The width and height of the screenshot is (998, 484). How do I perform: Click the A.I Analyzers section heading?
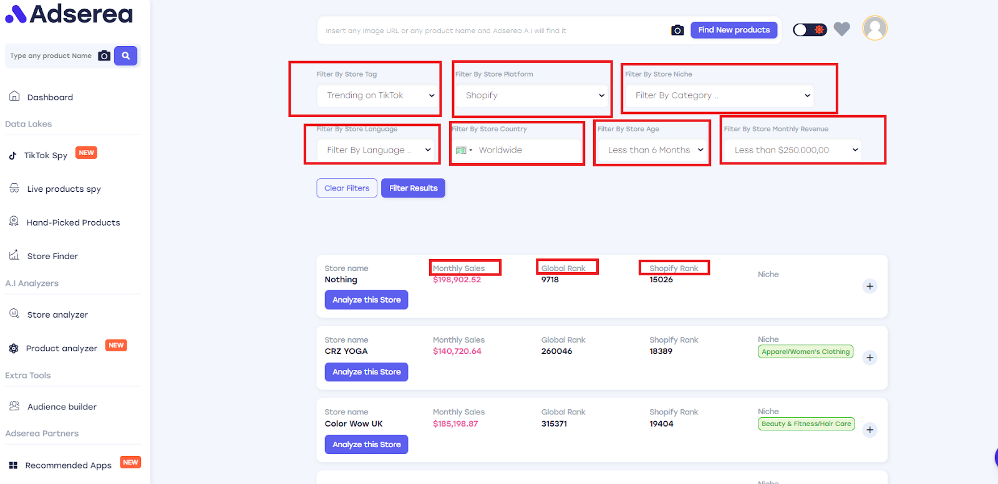pos(32,283)
